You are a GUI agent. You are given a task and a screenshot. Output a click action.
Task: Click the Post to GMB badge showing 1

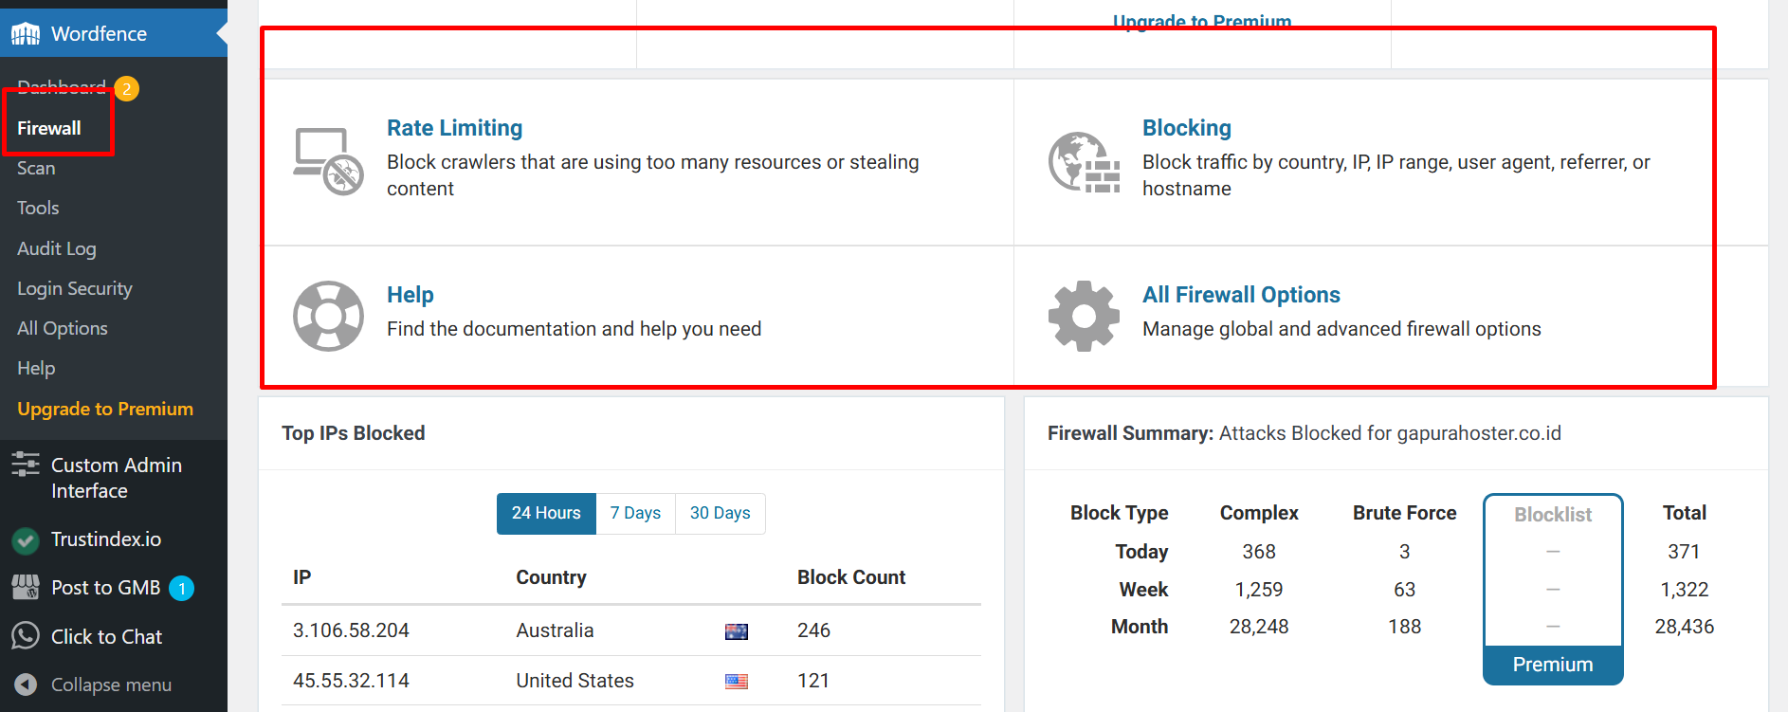(x=182, y=589)
